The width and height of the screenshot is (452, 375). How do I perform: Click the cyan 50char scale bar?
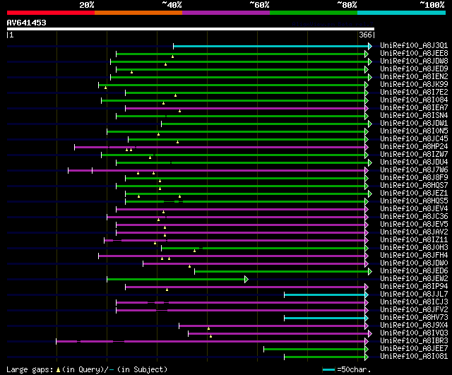[328, 370]
